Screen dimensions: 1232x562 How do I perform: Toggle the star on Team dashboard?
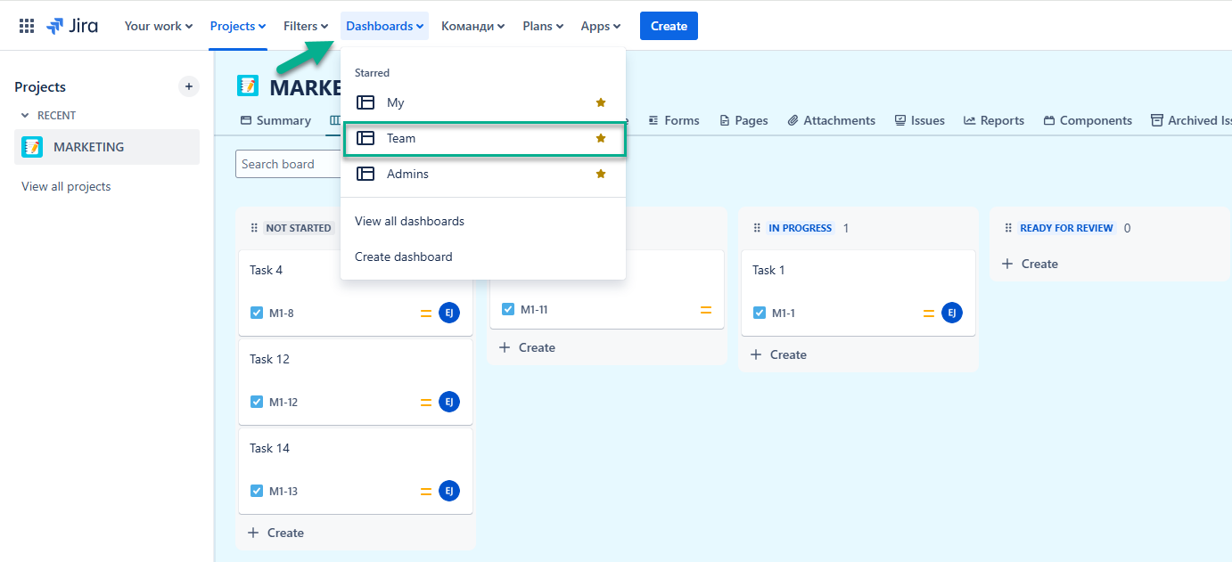601,138
